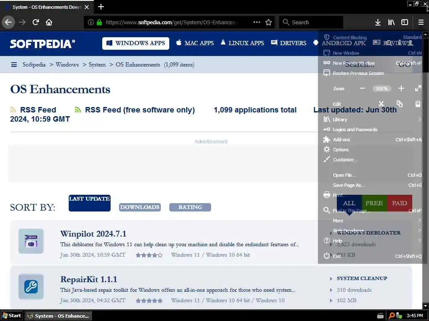Open RSS Feed (free software only) link
The image size is (429, 321).
click(x=140, y=110)
